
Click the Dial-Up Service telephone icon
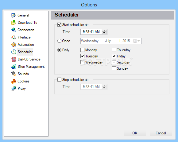[x=14, y=59]
